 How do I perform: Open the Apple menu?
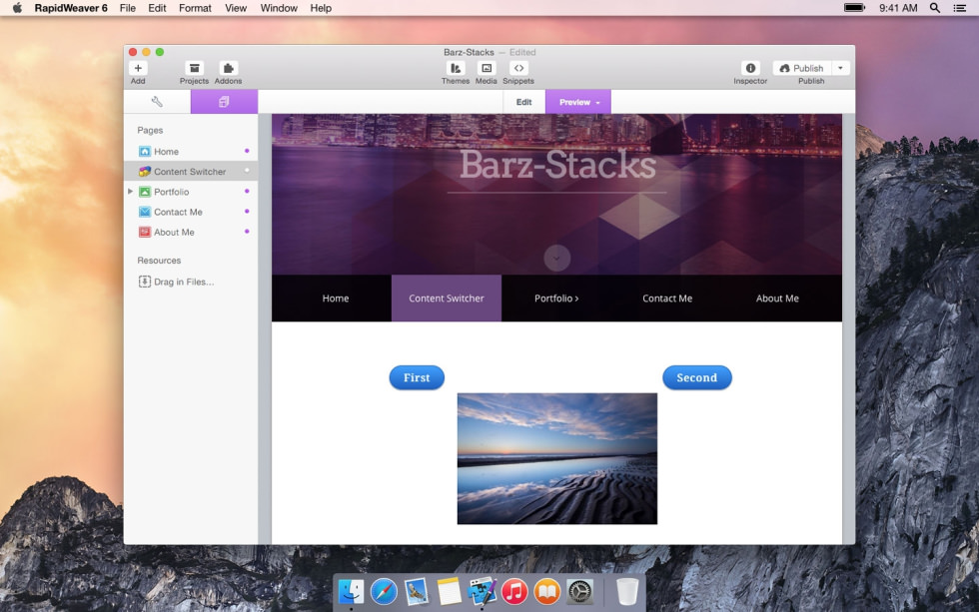(x=17, y=7)
